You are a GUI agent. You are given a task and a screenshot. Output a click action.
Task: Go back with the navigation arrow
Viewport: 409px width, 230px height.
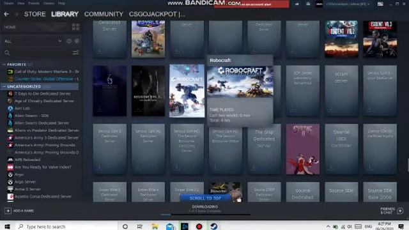point(6,14)
